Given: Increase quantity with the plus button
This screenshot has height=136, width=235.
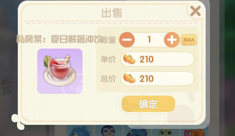Looking at the screenshot, I should click(172, 40).
